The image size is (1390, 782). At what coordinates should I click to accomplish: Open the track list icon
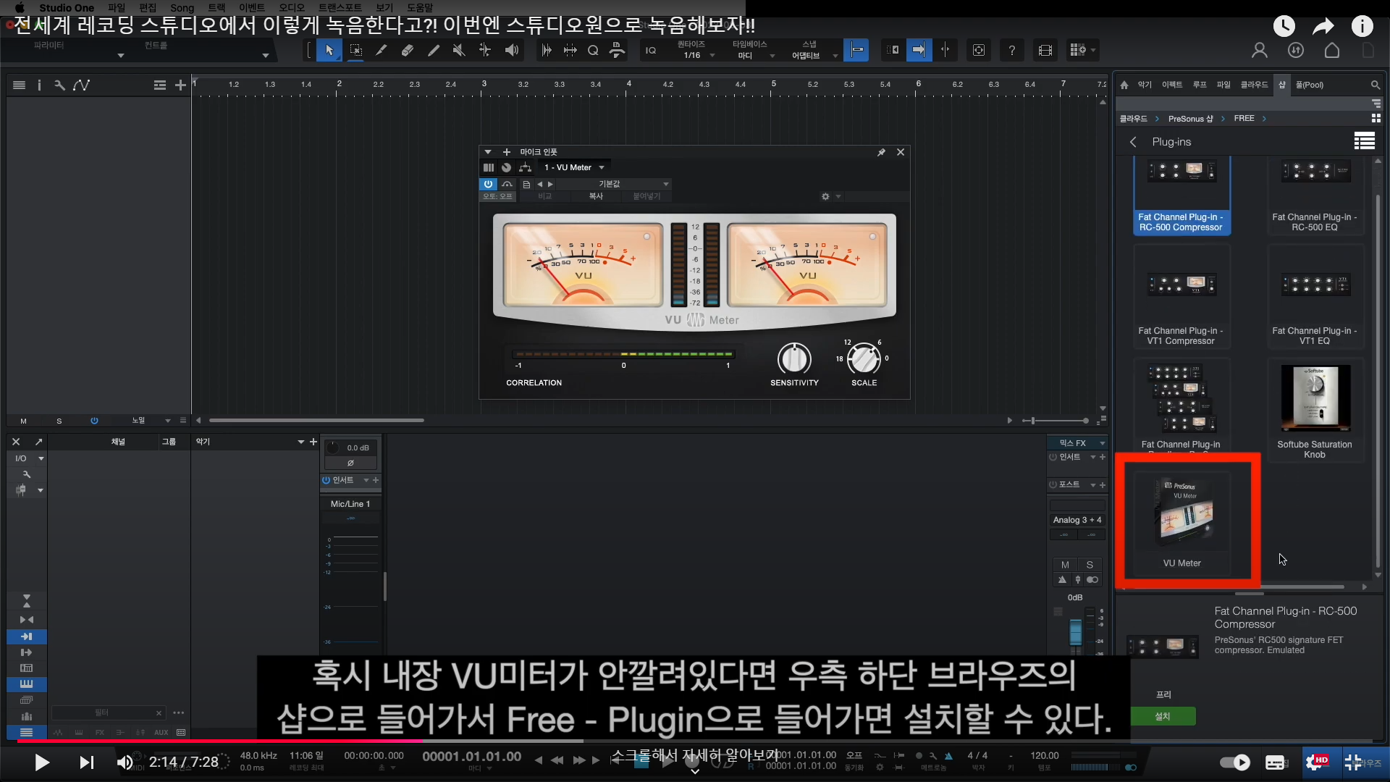point(20,85)
